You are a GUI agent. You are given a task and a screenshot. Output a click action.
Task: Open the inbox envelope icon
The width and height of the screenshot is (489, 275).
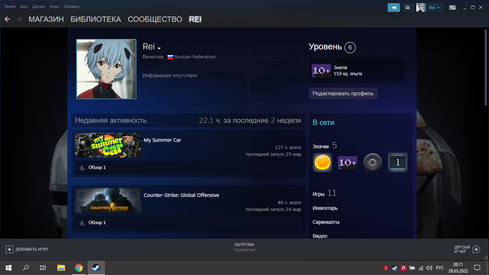click(408, 7)
